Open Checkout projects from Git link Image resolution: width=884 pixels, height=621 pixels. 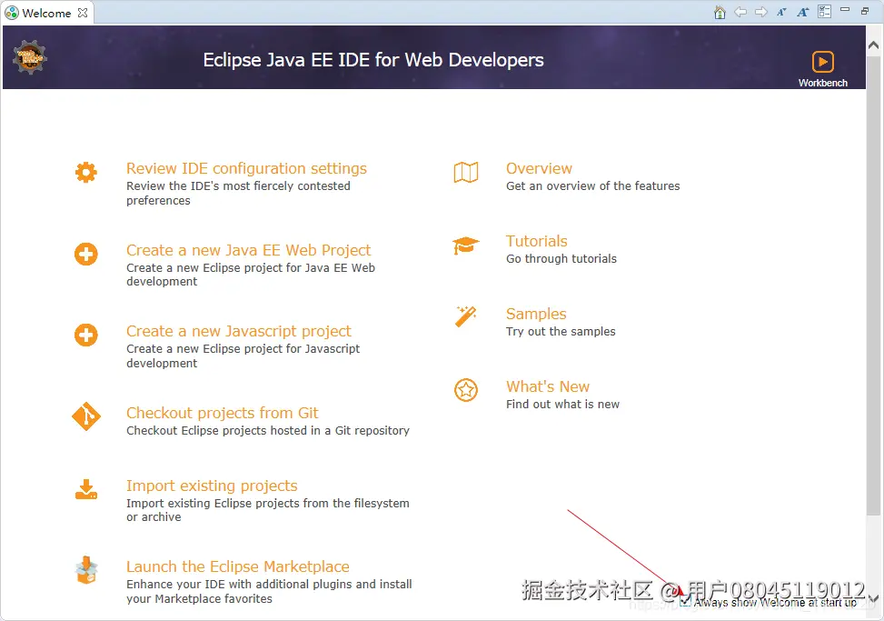click(222, 413)
